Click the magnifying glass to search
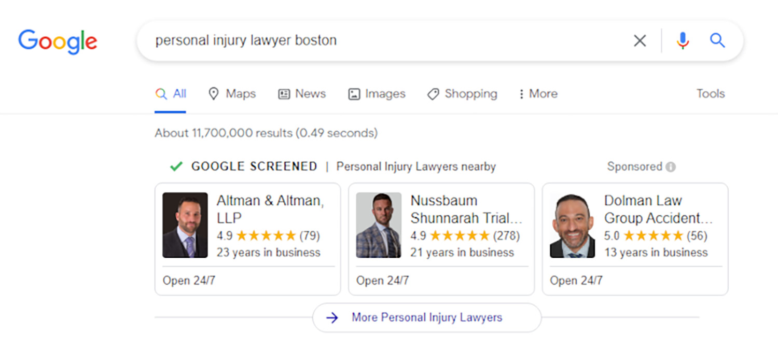Image resolution: width=778 pixels, height=348 pixels. pos(717,40)
